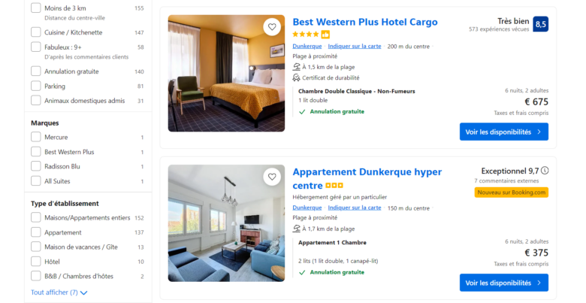The width and height of the screenshot is (586, 303).
Task: Click the three yellow squares rating icon
Action: 334,186
